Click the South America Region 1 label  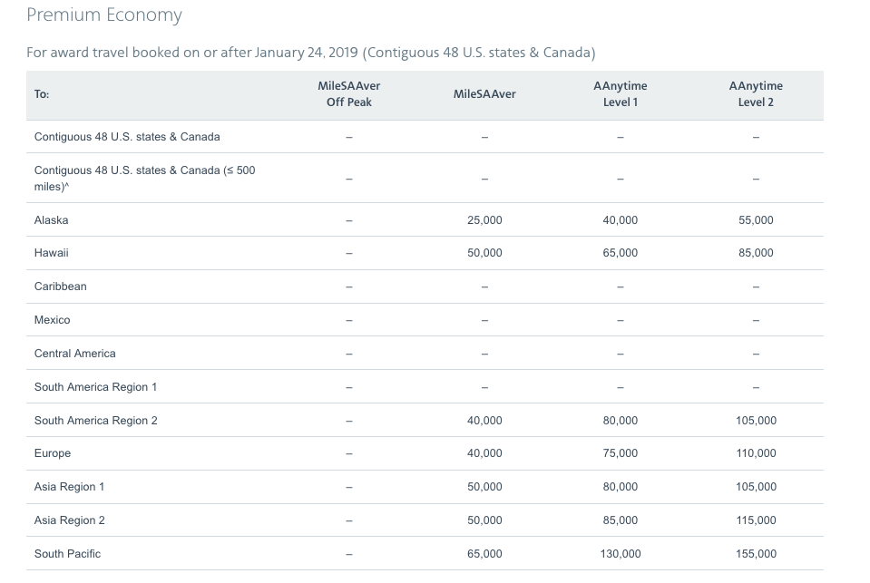click(95, 387)
